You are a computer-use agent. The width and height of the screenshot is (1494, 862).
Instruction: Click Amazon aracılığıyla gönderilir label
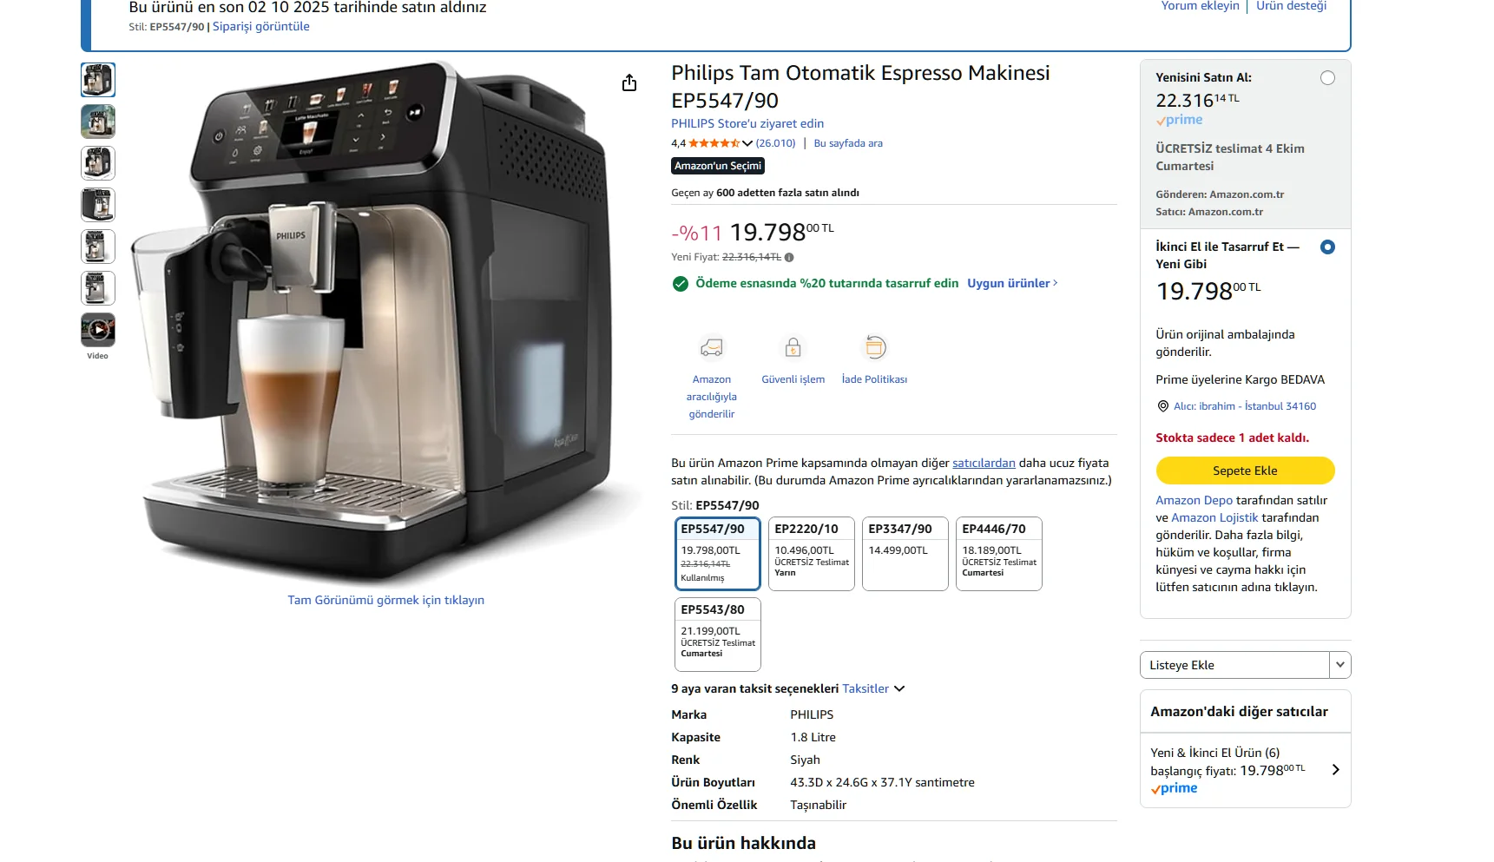(712, 397)
